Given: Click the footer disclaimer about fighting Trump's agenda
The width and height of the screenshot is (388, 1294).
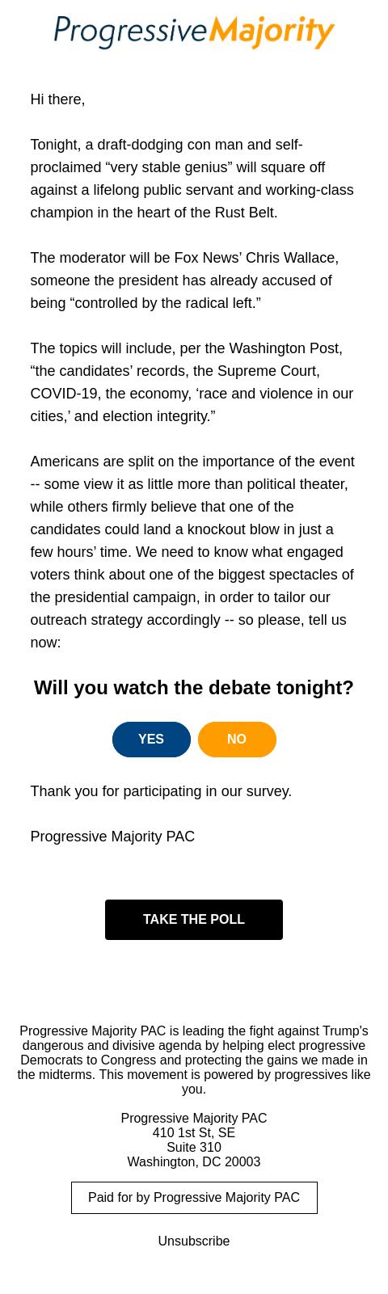Looking at the screenshot, I should [194, 1060].
